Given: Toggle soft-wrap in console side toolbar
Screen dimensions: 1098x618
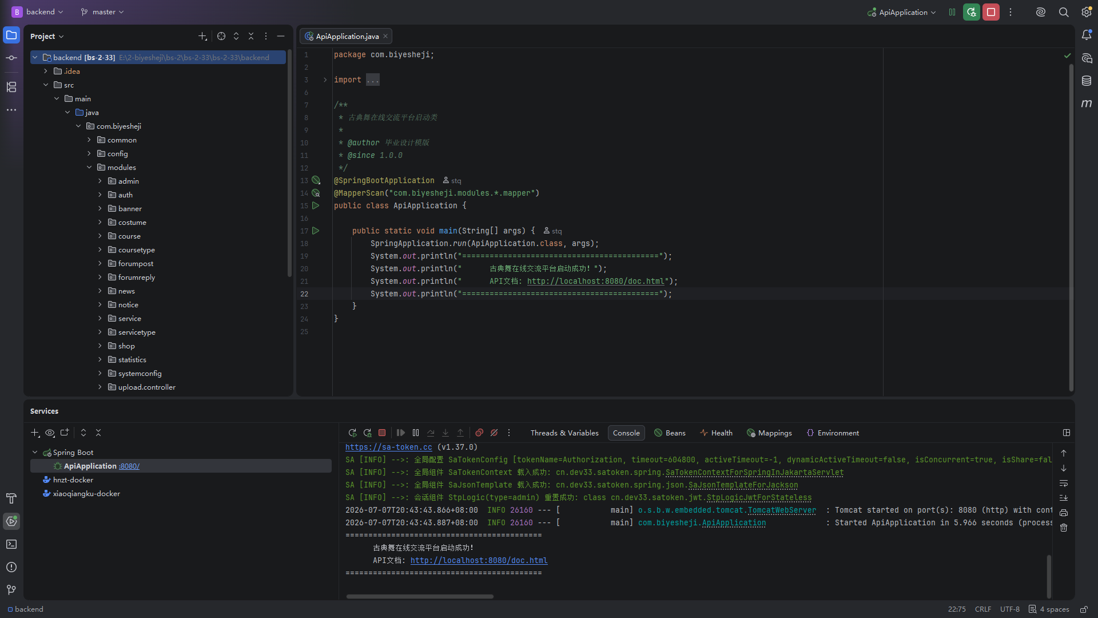Looking at the screenshot, I should click(x=1064, y=483).
